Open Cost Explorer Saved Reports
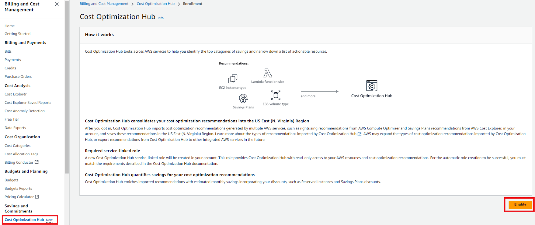Viewport: 535px width, 225px height. (x=28, y=102)
